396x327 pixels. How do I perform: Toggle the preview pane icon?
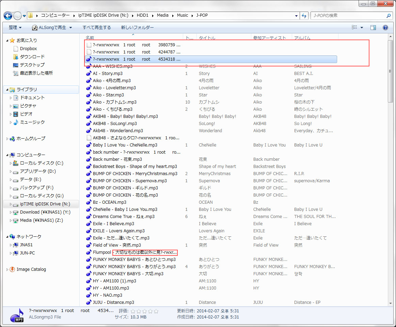373,28
